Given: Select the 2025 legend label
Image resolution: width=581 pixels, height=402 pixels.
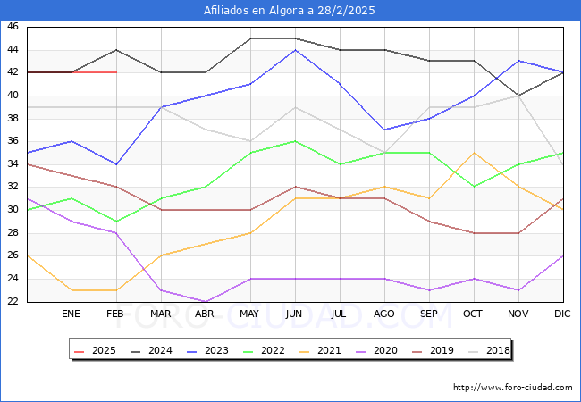Looking at the screenshot, I should [x=104, y=350].
